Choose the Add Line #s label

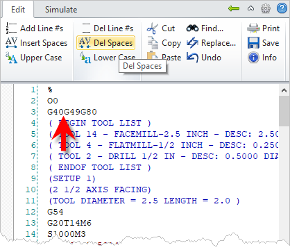42,28
